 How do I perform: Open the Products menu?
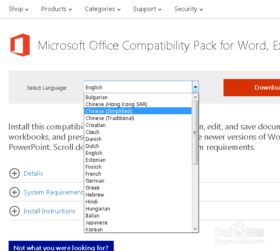click(x=56, y=9)
